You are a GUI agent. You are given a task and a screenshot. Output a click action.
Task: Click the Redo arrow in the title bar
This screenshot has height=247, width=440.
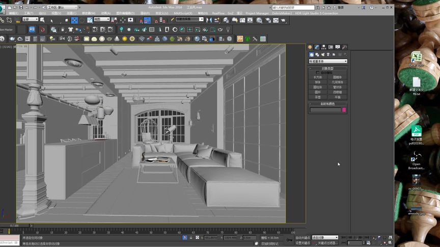35,8
